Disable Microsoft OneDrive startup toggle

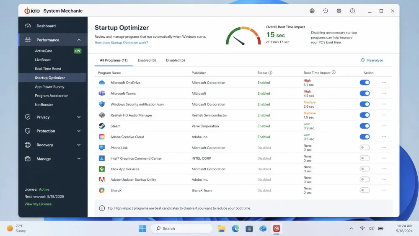pos(365,82)
